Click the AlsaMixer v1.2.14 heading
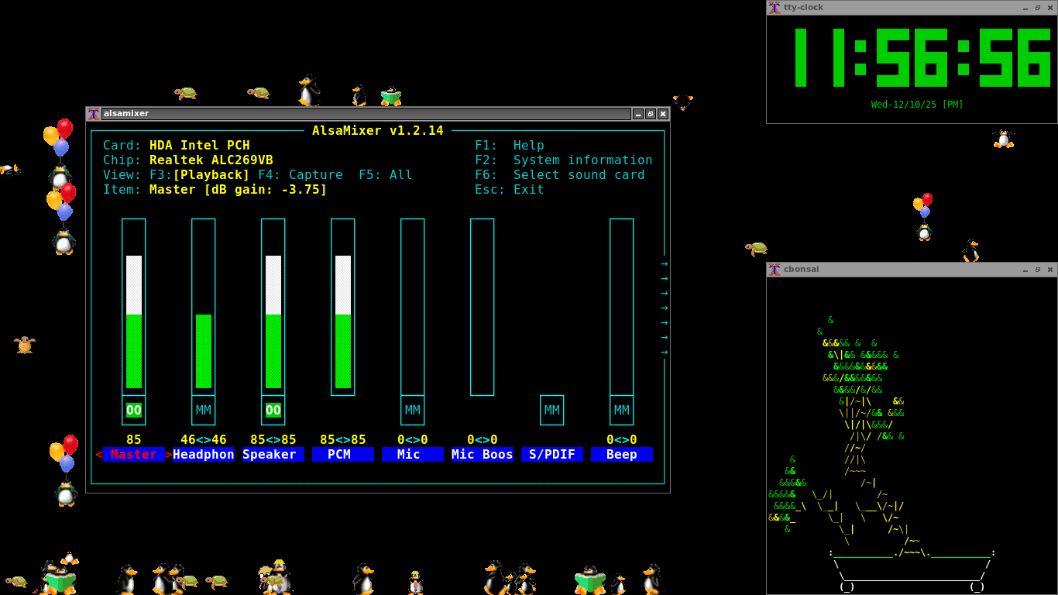This screenshot has width=1058, height=595. (x=378, y=131)
